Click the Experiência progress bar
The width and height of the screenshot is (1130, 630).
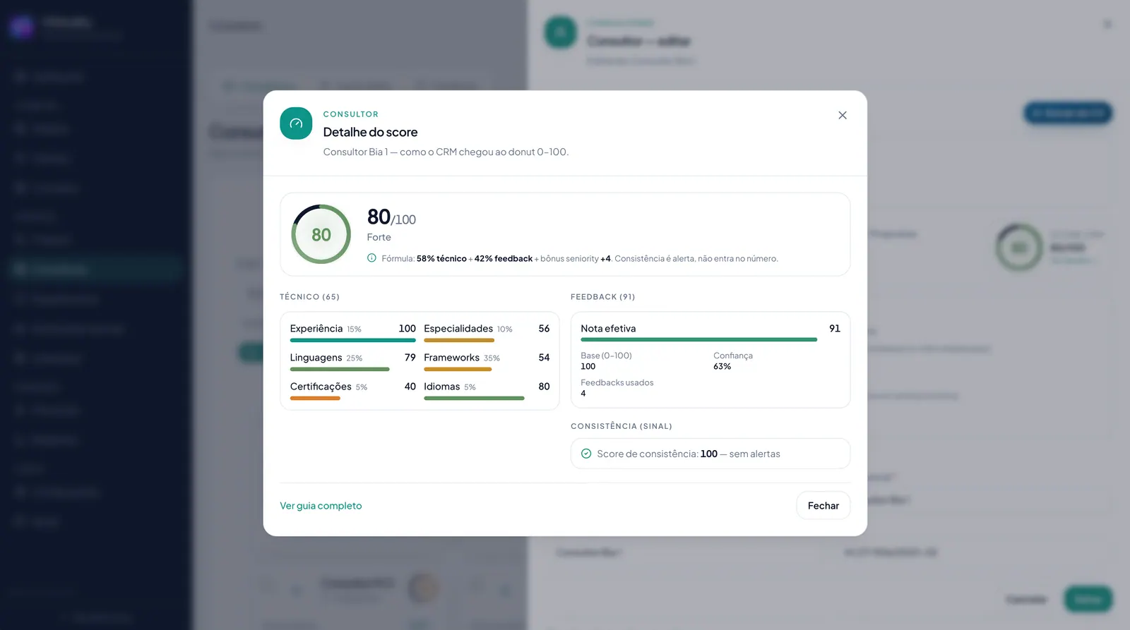coord(353,340)
